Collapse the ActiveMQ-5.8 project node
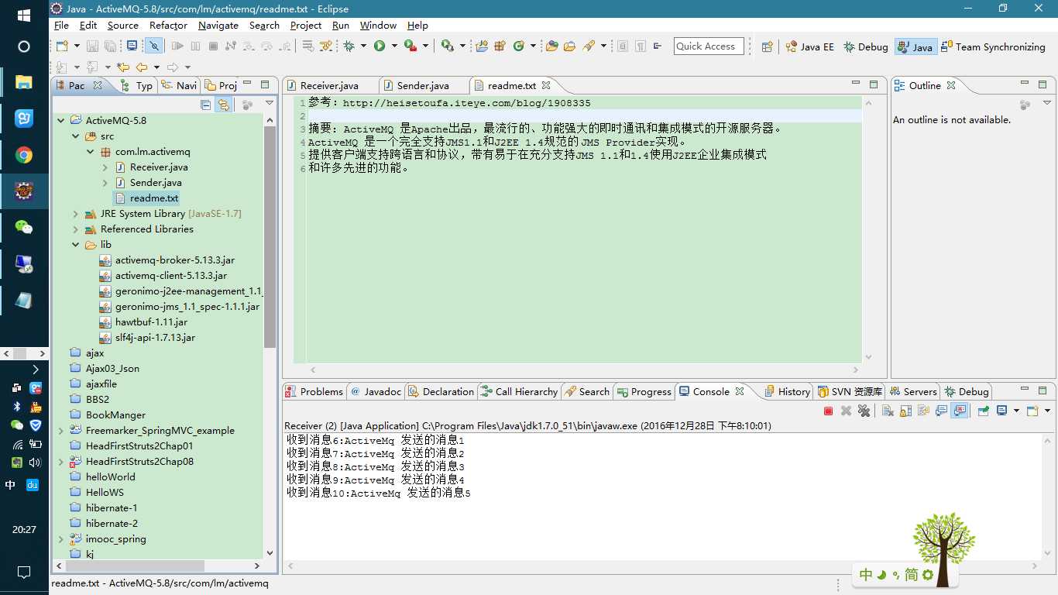This screenshot has width=1058, height=595. pos(60,121)
